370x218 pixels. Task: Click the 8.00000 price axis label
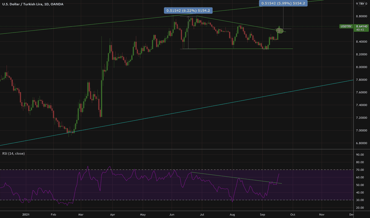coord(361,67)
